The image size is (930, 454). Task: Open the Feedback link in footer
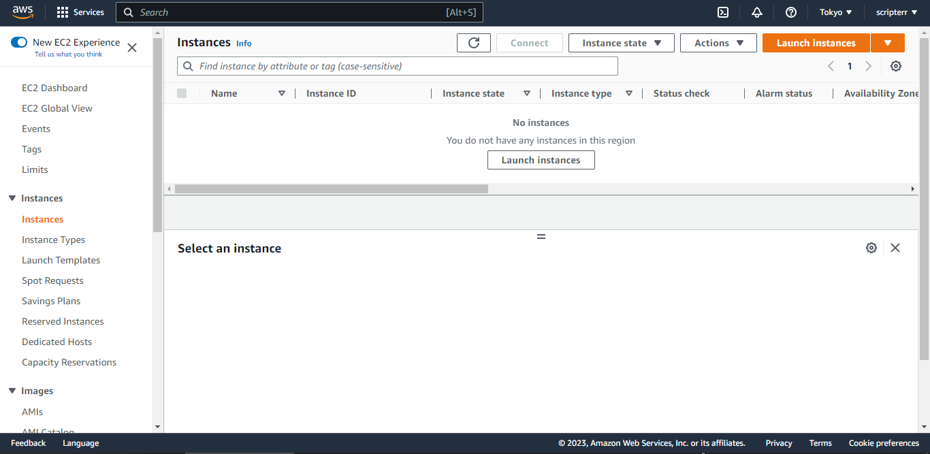pyautogui.click(x=29, y=443)
